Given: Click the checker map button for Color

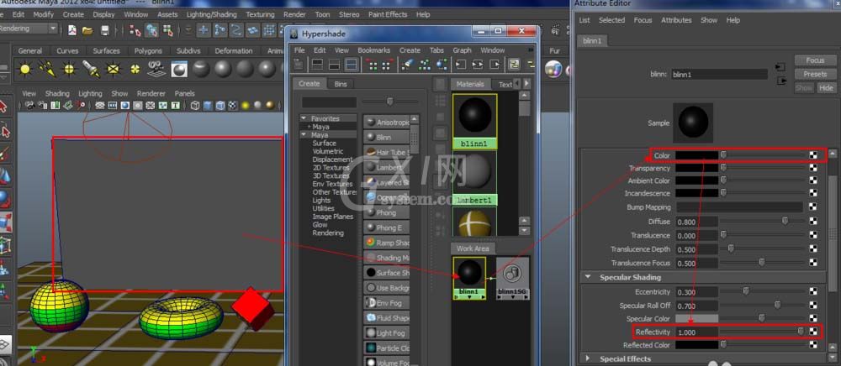Looking at the screenshot, I should tap(813, 155).
